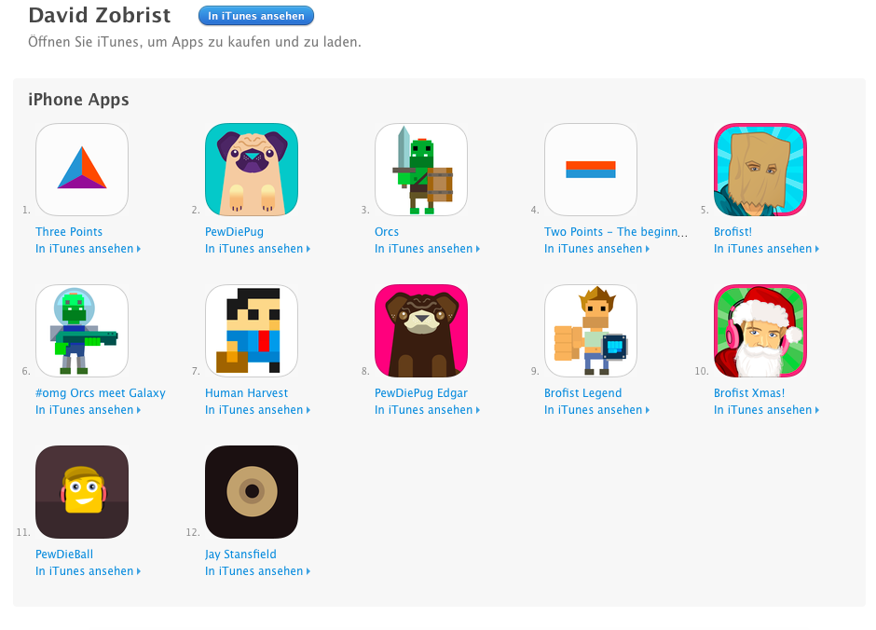Follow the Human Harvest title link
The height and width of the screenshot is (630, 876).
246,393
